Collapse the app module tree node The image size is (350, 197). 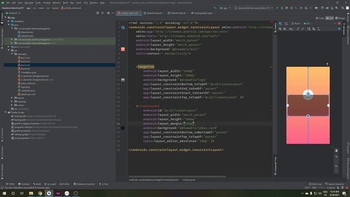5,18
